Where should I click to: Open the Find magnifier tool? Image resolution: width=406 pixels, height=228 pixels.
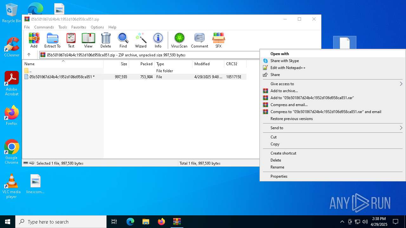123,40
